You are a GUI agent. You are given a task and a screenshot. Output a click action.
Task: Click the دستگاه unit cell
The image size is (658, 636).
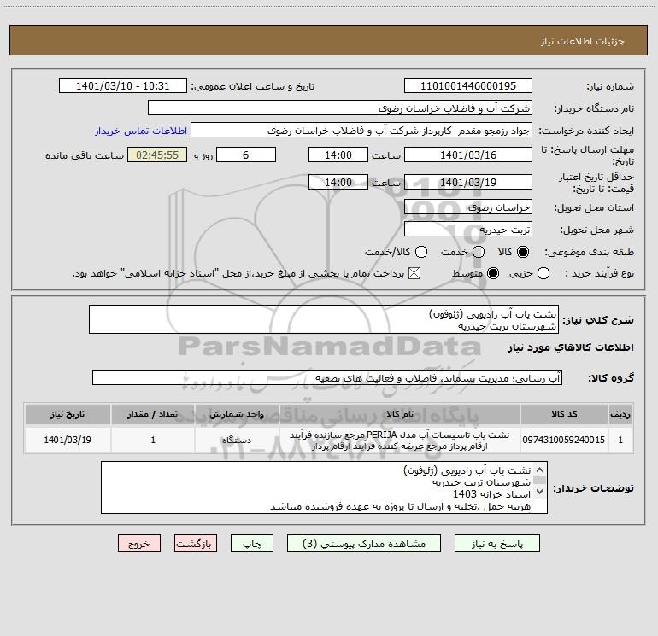[x=237, y=440]
